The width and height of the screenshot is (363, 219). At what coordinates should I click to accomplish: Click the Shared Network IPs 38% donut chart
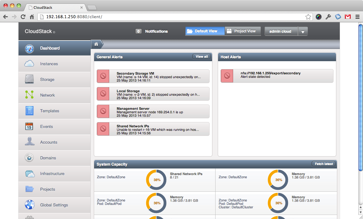[x=156, y=180]
